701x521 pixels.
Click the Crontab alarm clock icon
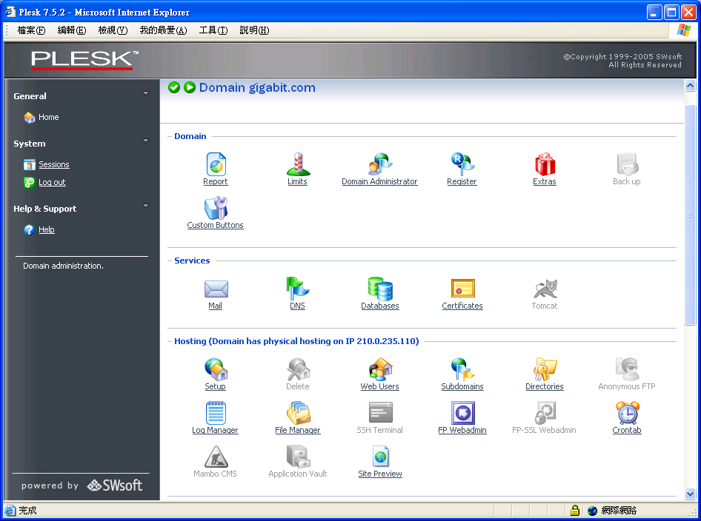[x=627, y=413]
